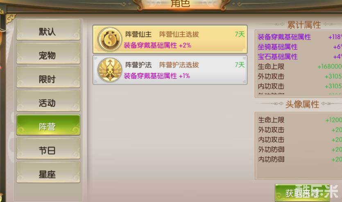Open the 限时 tab
Viewport: 342px width, 202px height.
[x=48, y=77]
